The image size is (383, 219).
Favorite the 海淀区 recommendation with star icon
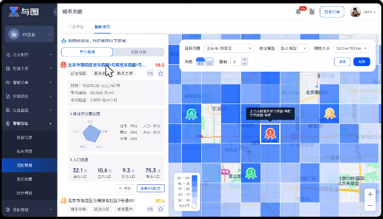click(161, 209)
